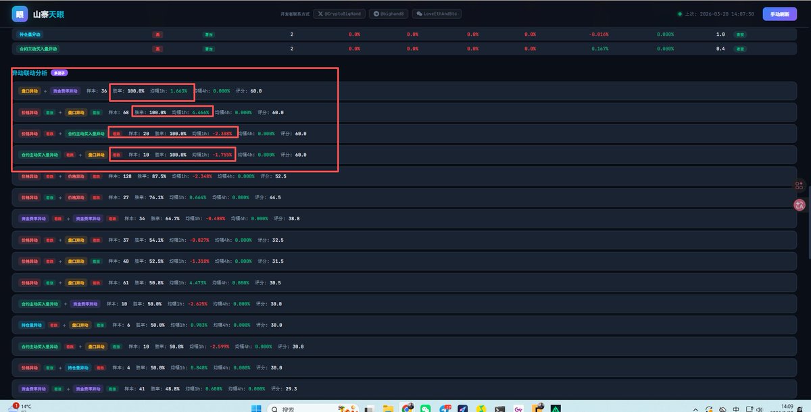The image size is (811, 412).
Task: Click the 0.167% value in the 合约主动买入量异动 row
Action: (599, 49)
